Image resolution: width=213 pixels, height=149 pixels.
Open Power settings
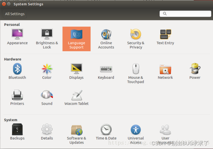[195, 71]
